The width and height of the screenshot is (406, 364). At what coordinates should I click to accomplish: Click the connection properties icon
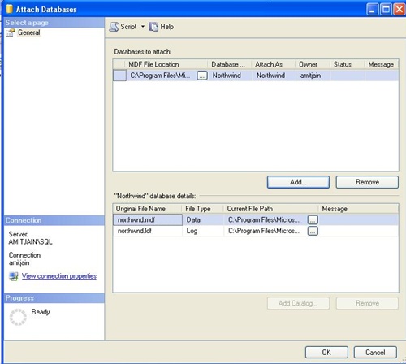[14, 276]
